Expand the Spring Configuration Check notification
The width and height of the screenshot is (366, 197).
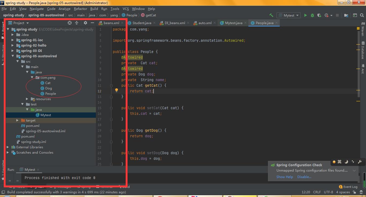coord(354,171)
